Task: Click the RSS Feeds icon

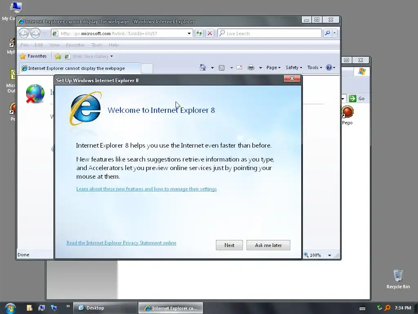Action: (222, 68)
